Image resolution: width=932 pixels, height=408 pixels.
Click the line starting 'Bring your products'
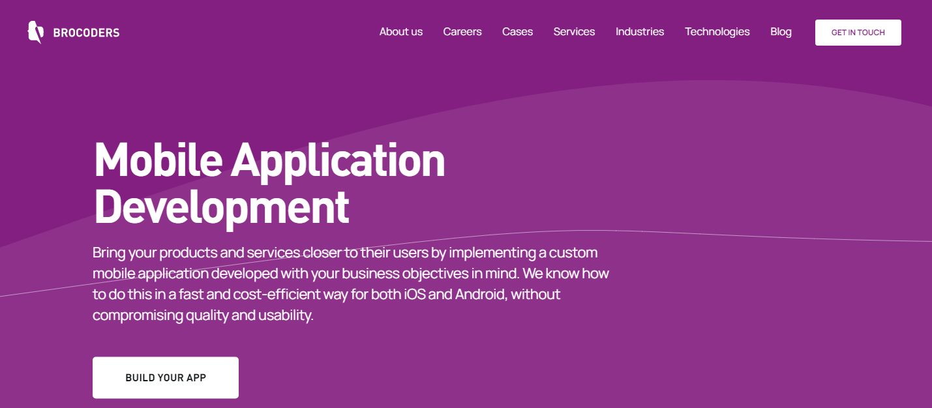tap(345, 252)
